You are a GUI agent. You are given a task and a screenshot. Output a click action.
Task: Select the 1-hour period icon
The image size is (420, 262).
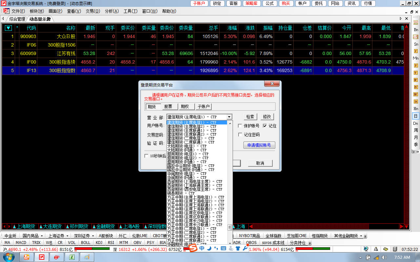coord(416,102)
